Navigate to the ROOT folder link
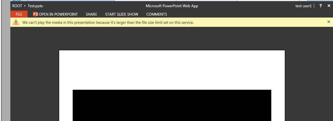Image resolution: width=333 pixels, height=121 pixels. 17,6
